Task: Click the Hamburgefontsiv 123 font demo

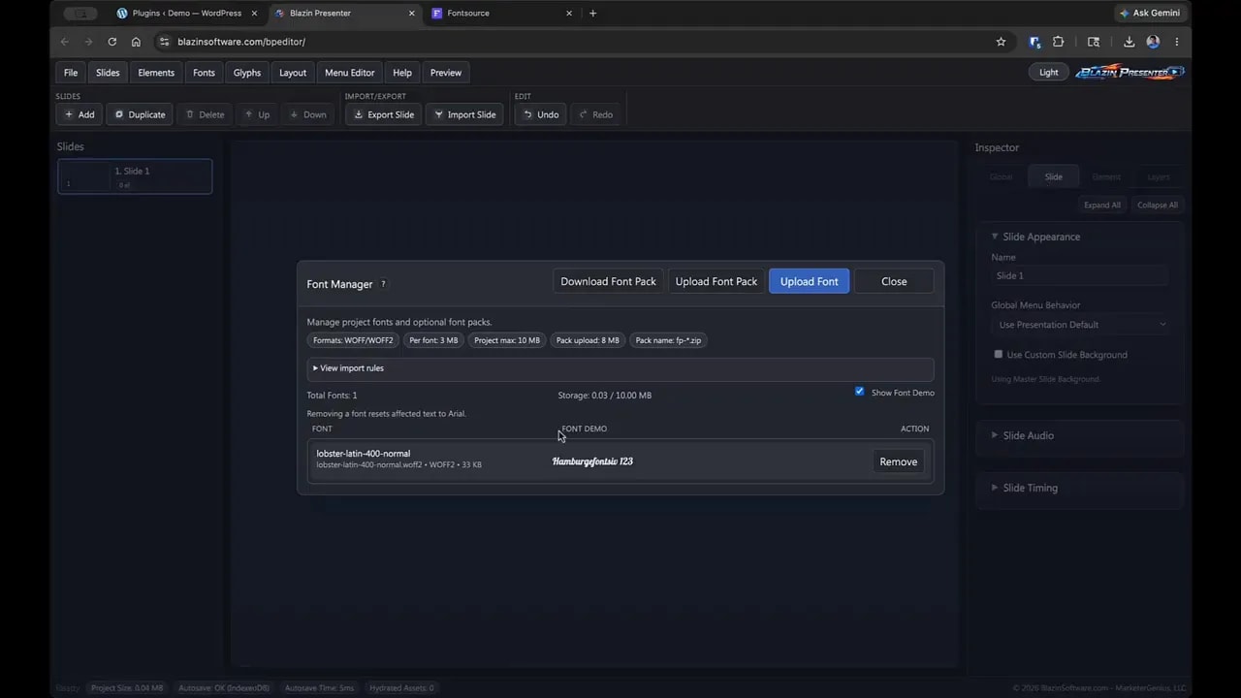Action: click(x=592, y=461)
